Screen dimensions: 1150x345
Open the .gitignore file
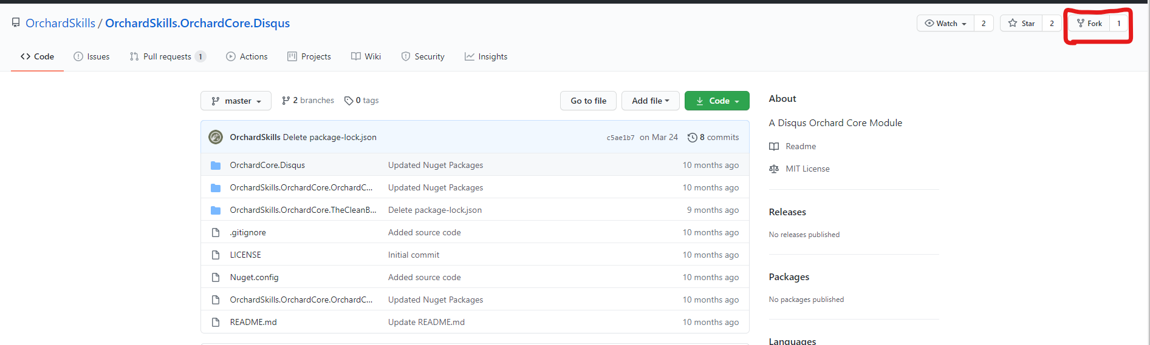click(248, 232)
